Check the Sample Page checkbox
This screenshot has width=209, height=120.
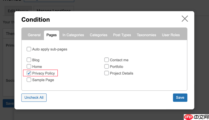pos(29,80)
